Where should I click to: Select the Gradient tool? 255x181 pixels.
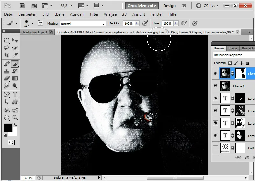(x=15, y=78)
